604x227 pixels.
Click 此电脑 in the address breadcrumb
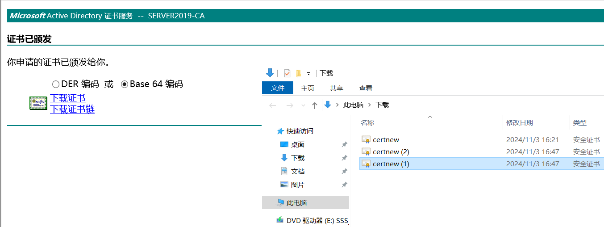[x=353, y=105]
